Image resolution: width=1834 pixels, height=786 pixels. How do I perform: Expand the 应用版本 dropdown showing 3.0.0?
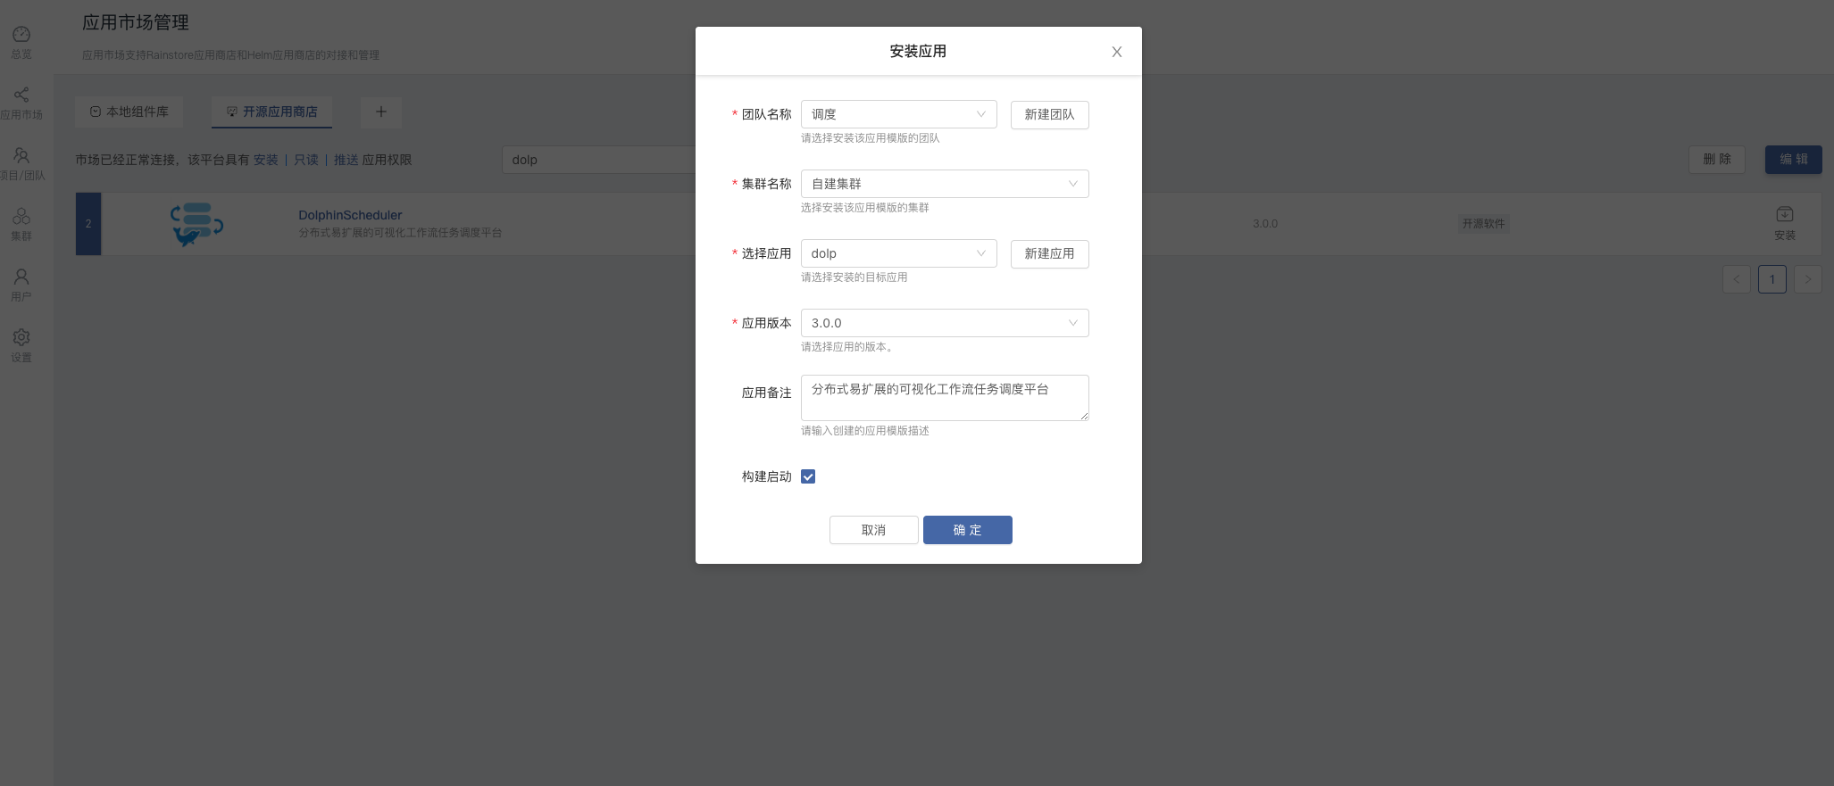[x=944, y=323]
